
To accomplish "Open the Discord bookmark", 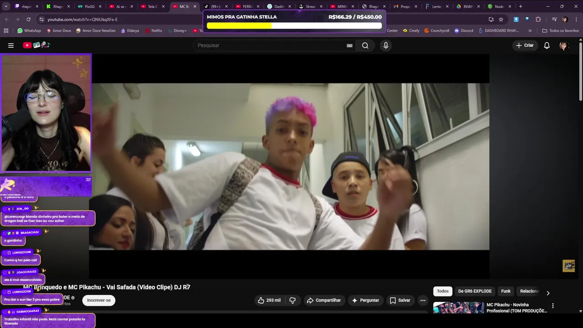I will 464,31.
